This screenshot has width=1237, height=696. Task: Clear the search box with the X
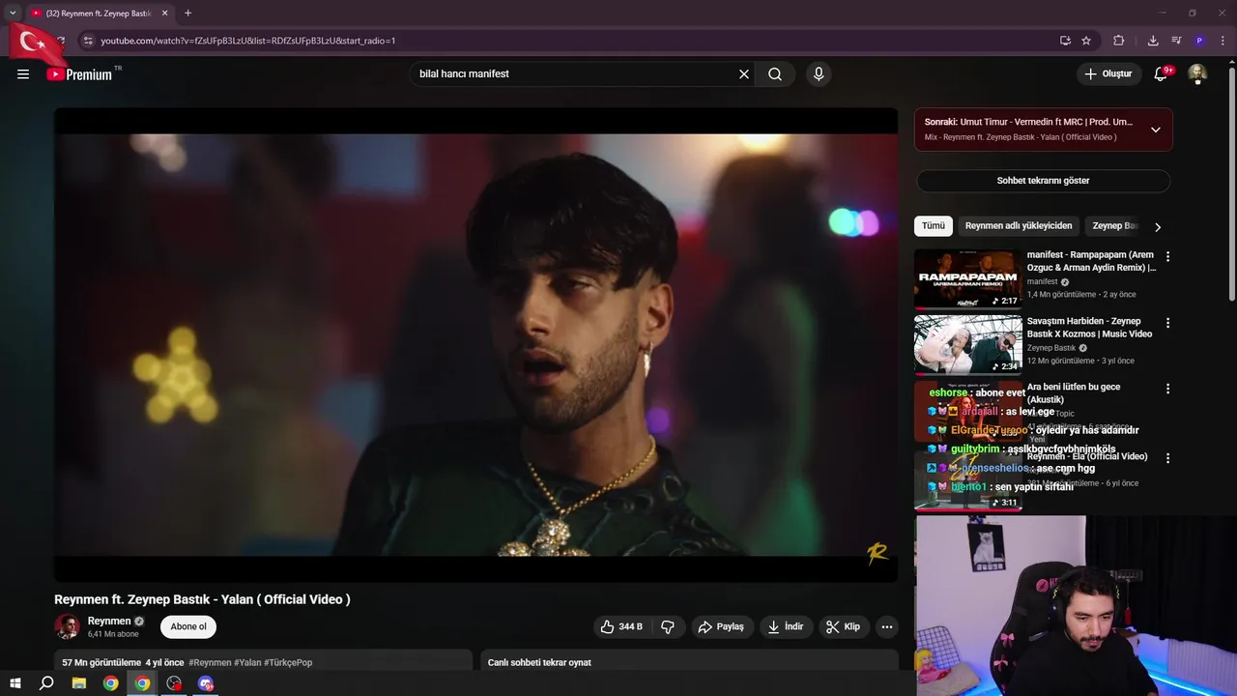(x=744, y=74)
